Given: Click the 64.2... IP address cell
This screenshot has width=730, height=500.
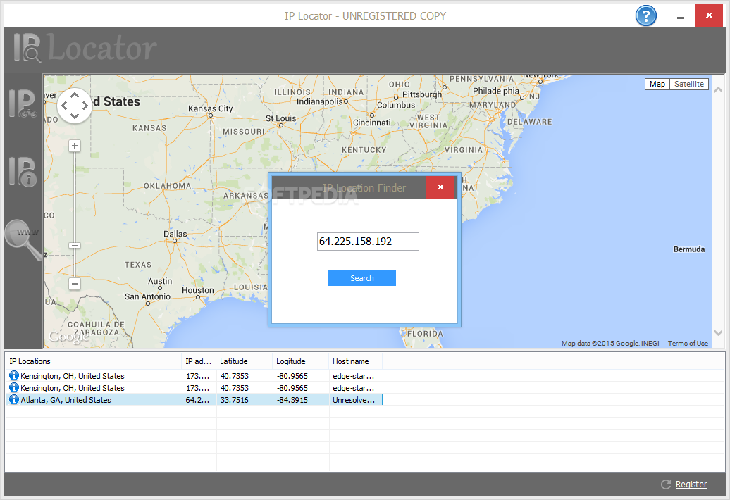Looking at the screenshot, I should [197, 400].
